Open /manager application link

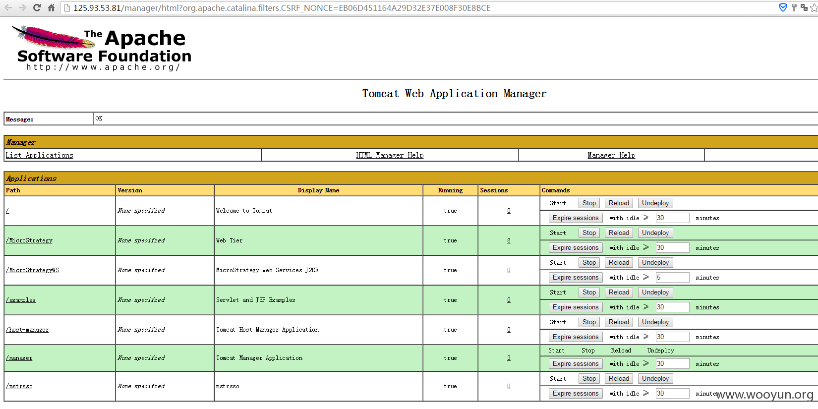click(19, 358)
